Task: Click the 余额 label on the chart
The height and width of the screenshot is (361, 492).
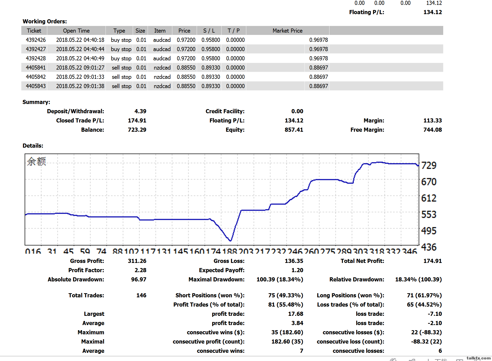Action: (x=36, y=161)
